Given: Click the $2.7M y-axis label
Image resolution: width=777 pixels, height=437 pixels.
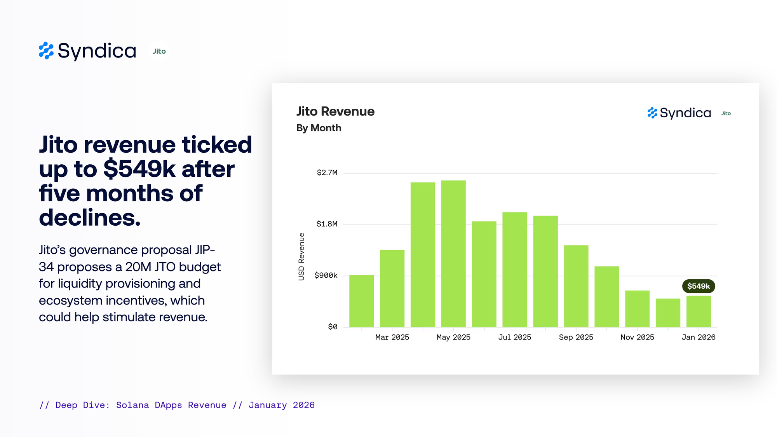Looking at the screenshot, I should tap(327, 172).
